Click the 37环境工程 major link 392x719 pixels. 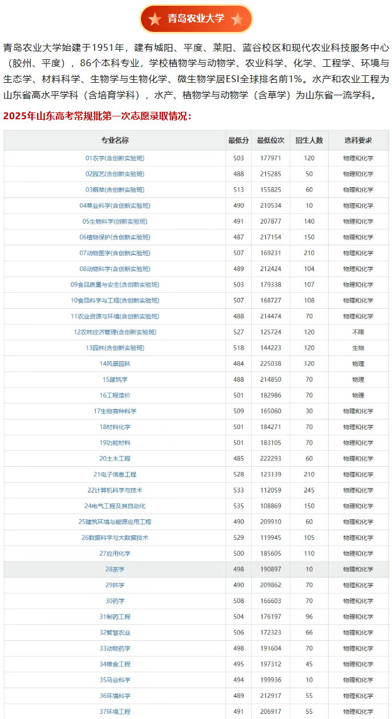tap(115, 712)
